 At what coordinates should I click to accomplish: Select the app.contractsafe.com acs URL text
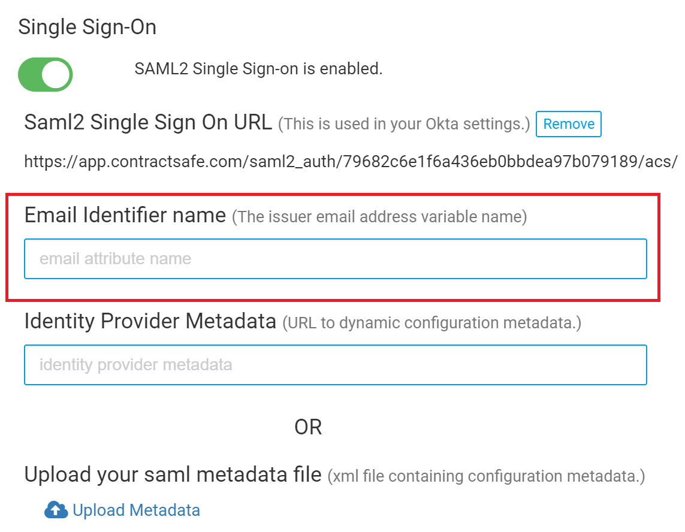[351, 162]
